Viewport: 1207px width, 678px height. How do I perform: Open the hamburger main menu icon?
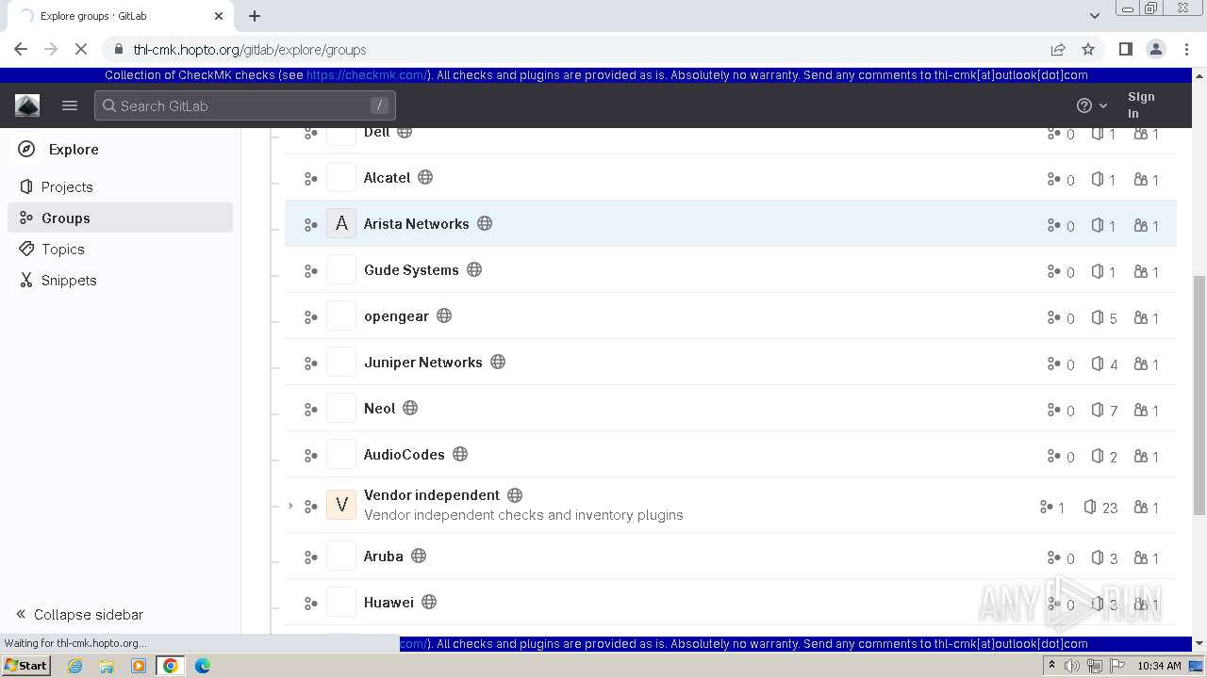(70, 105)
